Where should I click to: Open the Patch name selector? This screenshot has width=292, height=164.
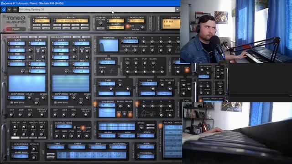(72, 20)
